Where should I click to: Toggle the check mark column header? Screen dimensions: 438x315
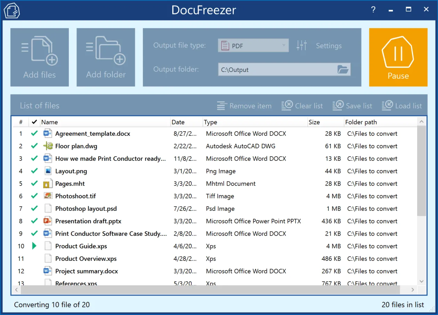pos(34,122)
